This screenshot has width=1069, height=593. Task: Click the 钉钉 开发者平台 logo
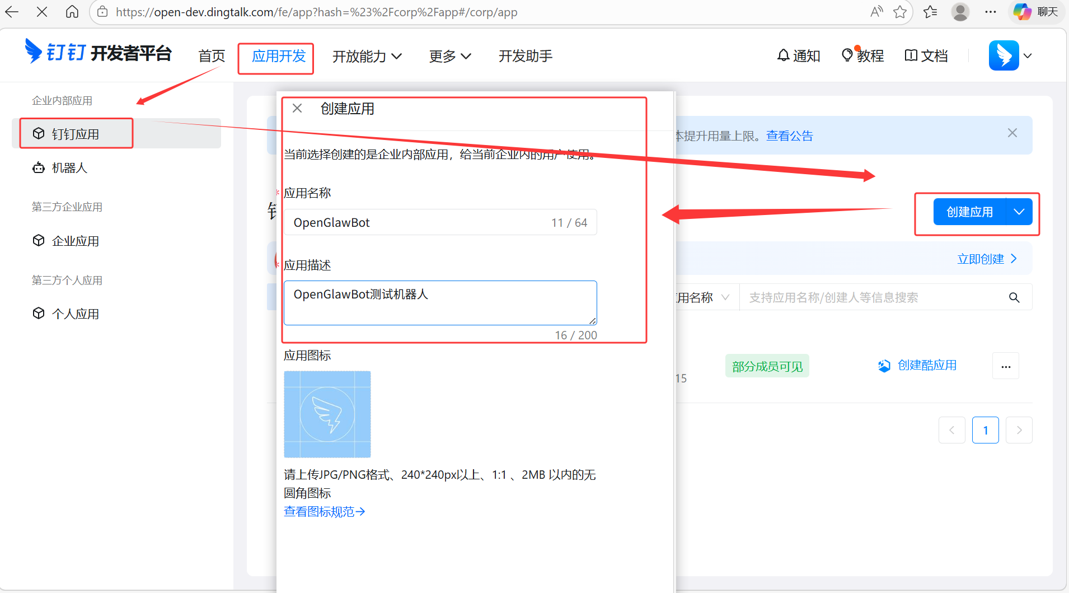(99, 52)
